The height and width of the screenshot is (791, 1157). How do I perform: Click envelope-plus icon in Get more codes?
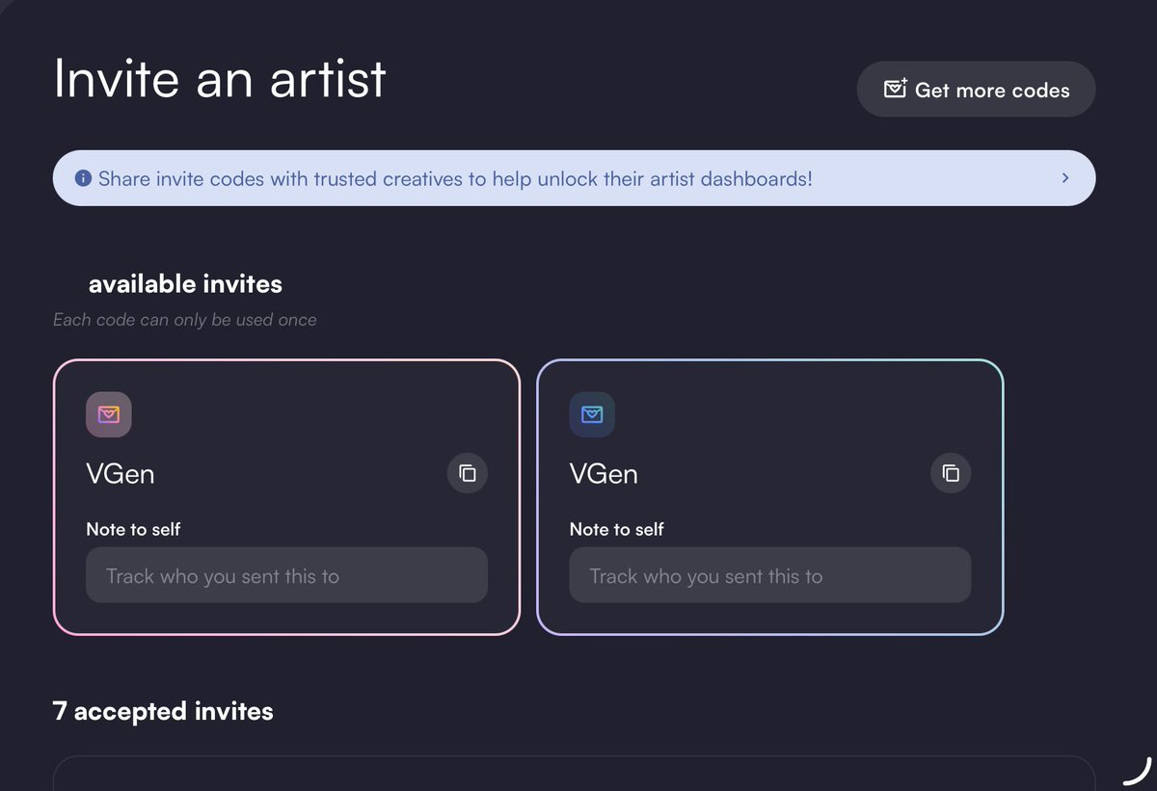coord(895,89)
